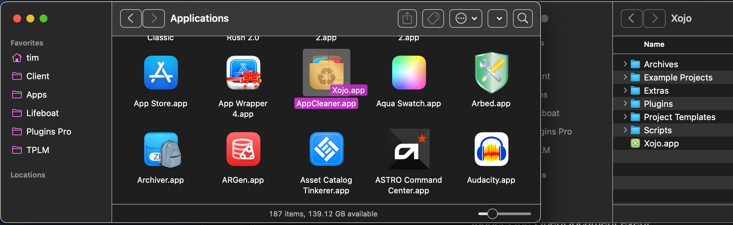Click the Xojo window title
The image size is (733, 225).
click(x=681, y=18)
